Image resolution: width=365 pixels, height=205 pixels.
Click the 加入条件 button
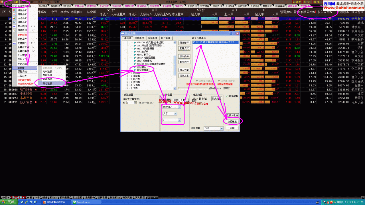(184, 56)
